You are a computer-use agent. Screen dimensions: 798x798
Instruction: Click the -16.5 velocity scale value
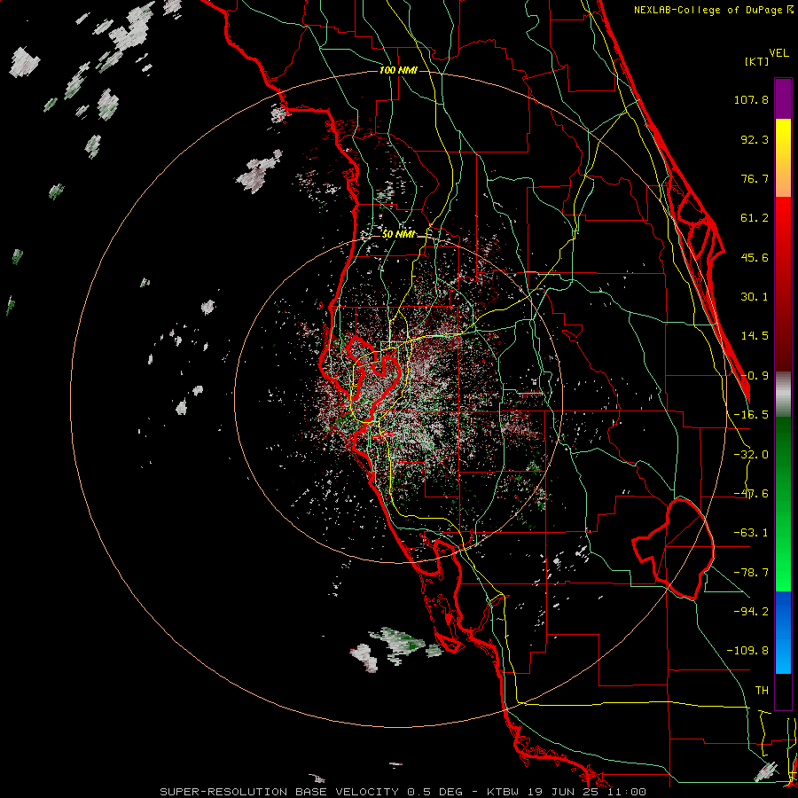[x=751, y=415]
